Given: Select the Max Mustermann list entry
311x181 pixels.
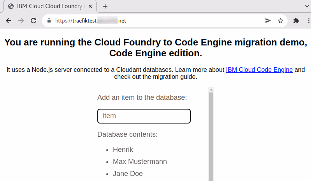Looking at the screenshot, I should click(x=140, y=161).
